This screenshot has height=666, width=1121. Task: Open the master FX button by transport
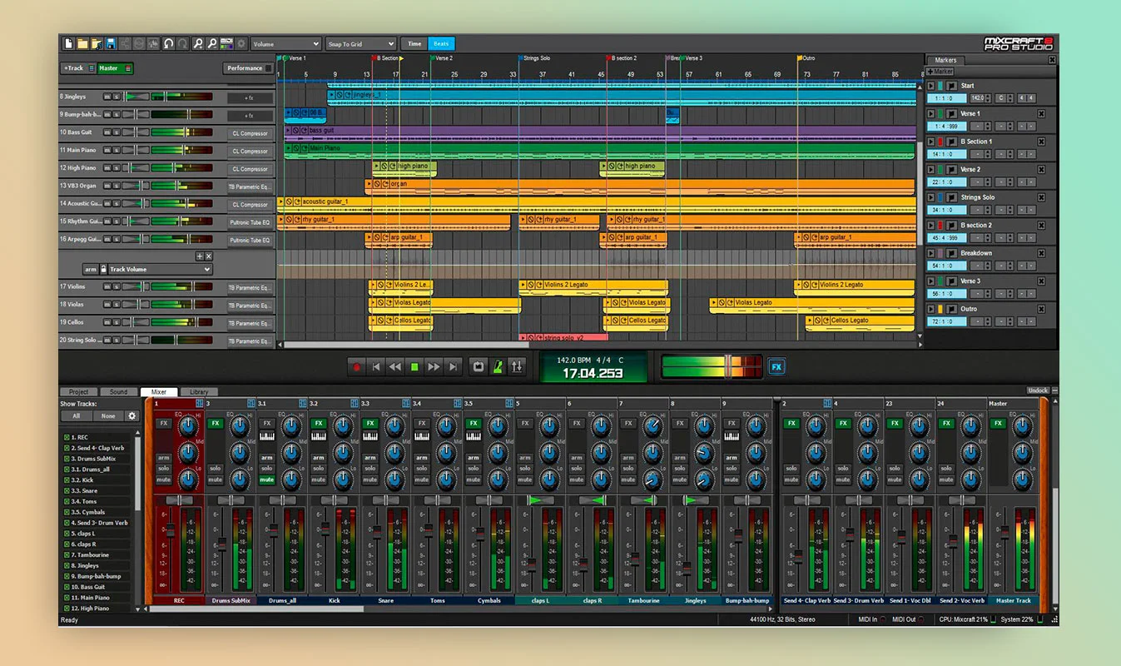(x=776, y=366)
